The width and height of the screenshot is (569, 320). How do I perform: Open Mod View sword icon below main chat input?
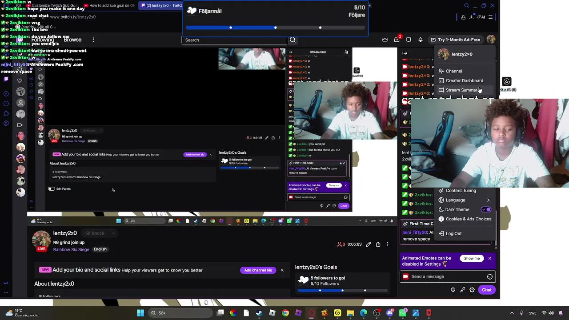[x=463, y=290]
